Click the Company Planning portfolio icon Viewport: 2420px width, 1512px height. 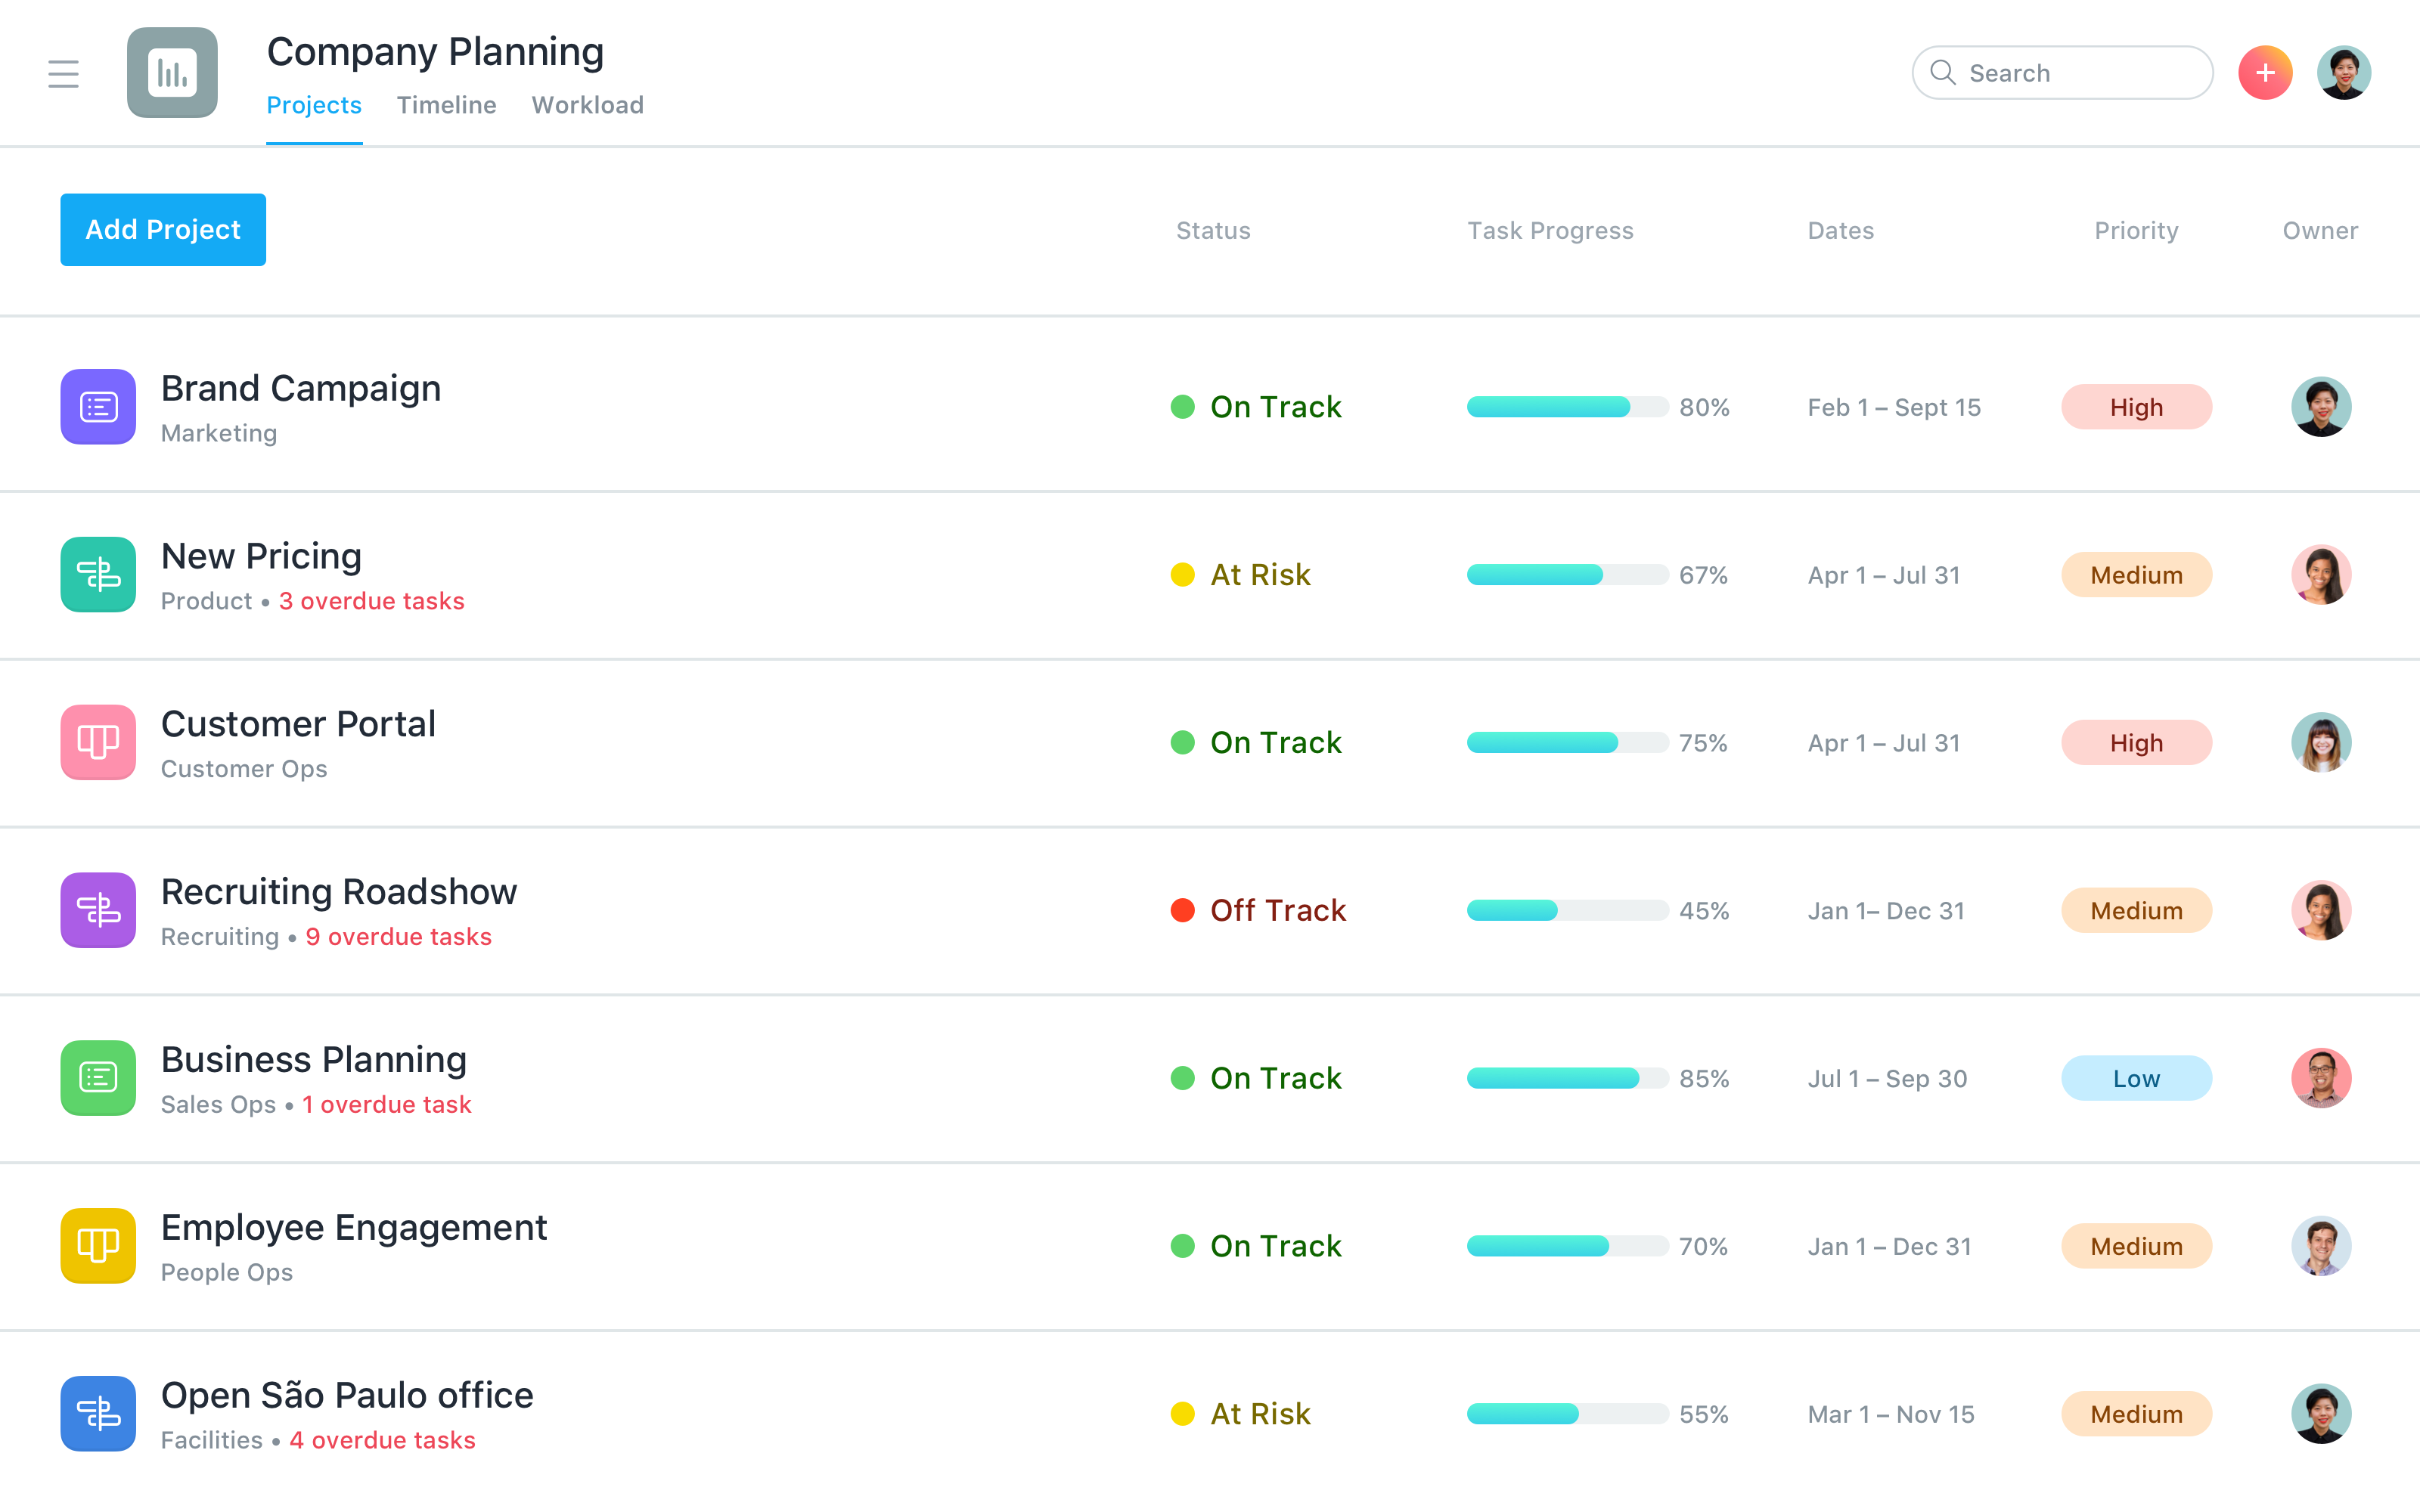171,73
